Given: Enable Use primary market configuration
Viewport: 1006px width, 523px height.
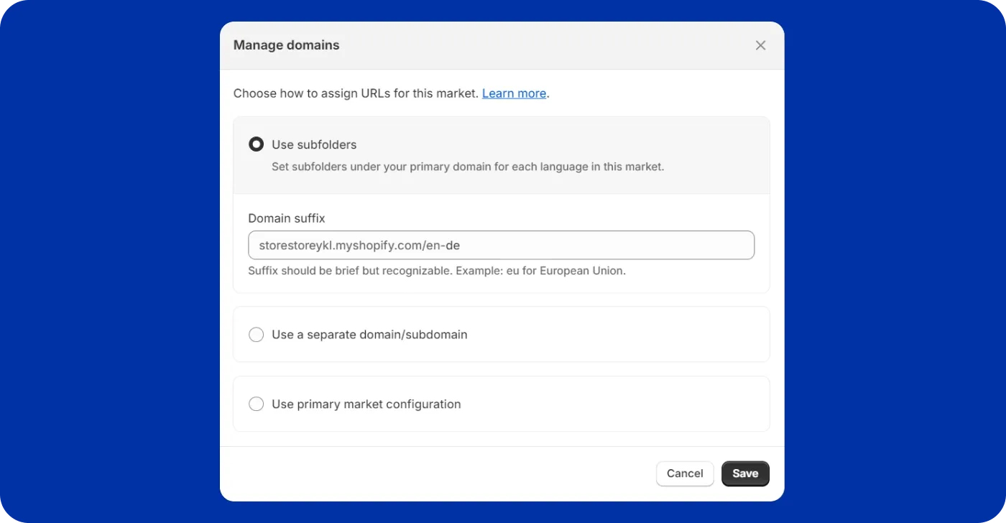Looking at the screenshot, I should tap(256, 404).
